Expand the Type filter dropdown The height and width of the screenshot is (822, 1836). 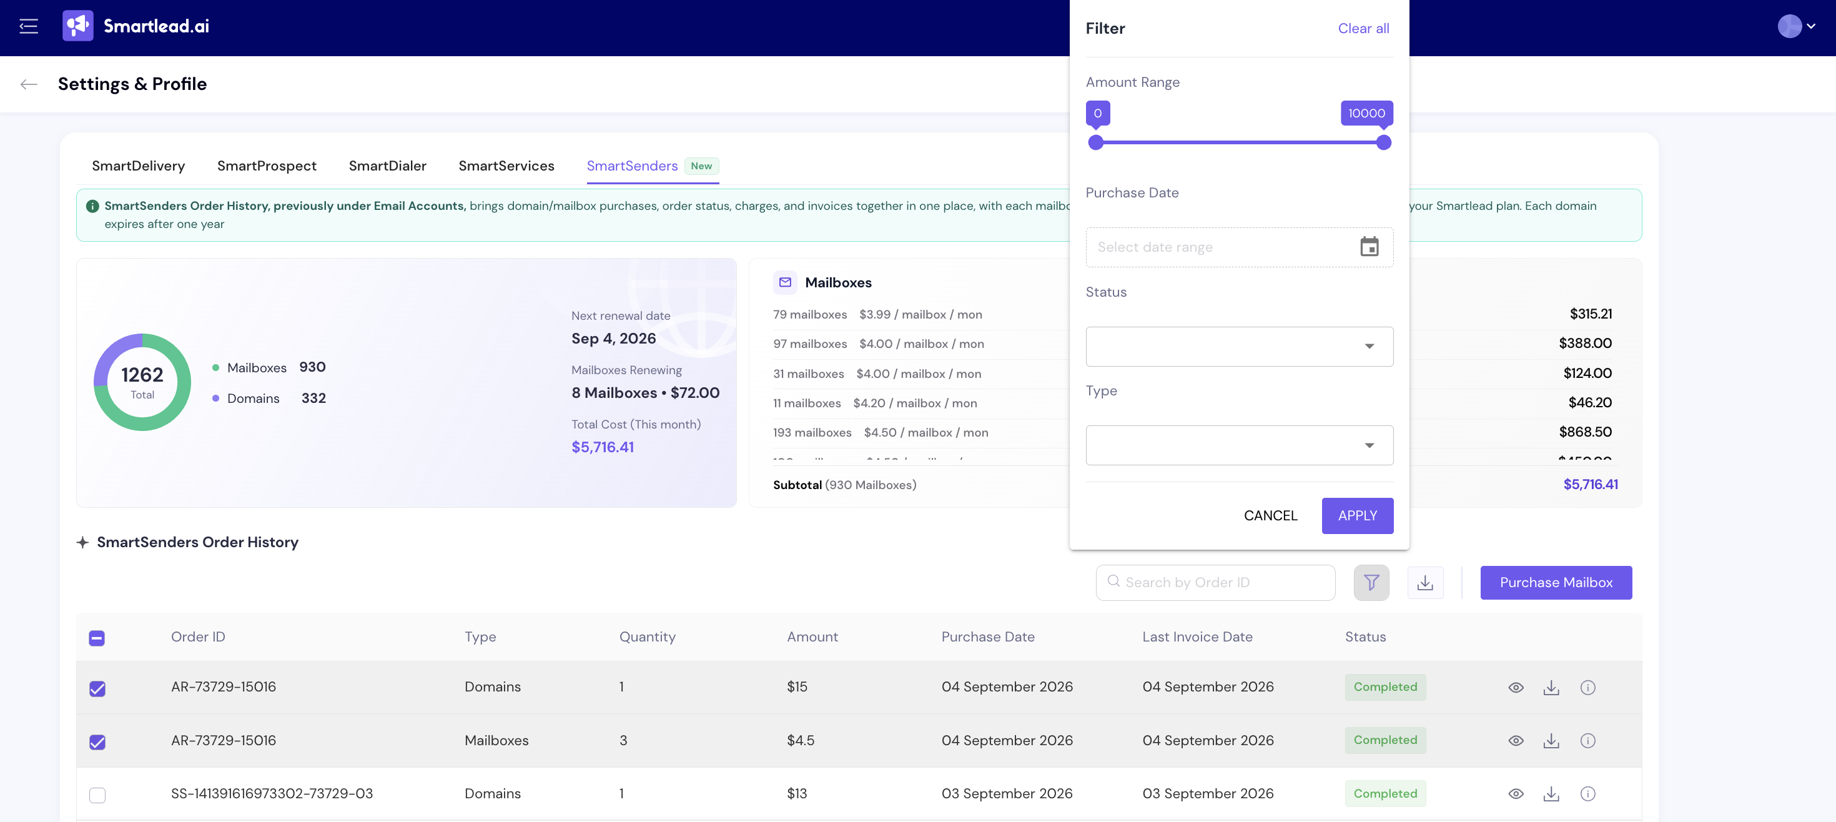(x=1239, y=445)
